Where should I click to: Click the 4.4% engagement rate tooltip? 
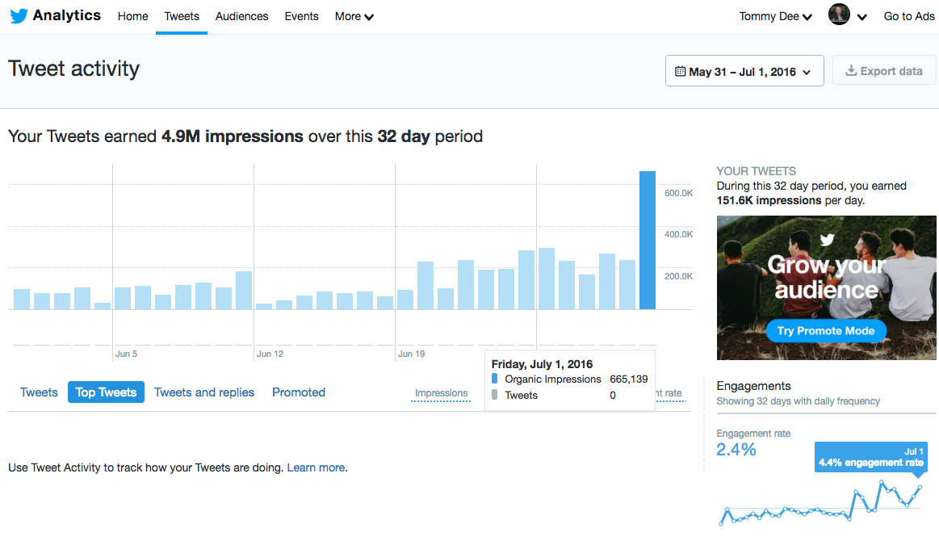(870, 458)
